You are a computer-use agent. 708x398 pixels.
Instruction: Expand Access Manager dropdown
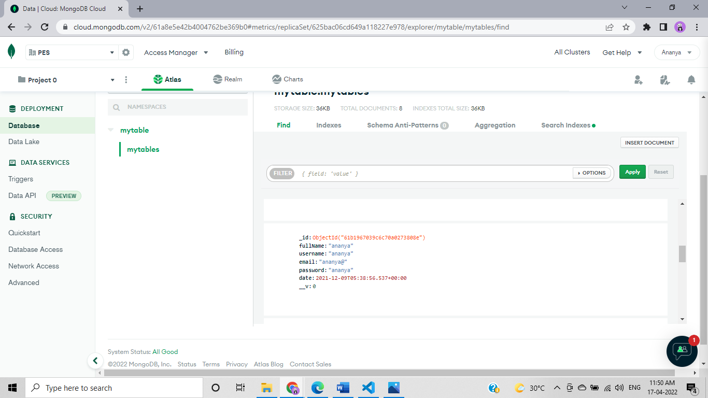[176, 52]
